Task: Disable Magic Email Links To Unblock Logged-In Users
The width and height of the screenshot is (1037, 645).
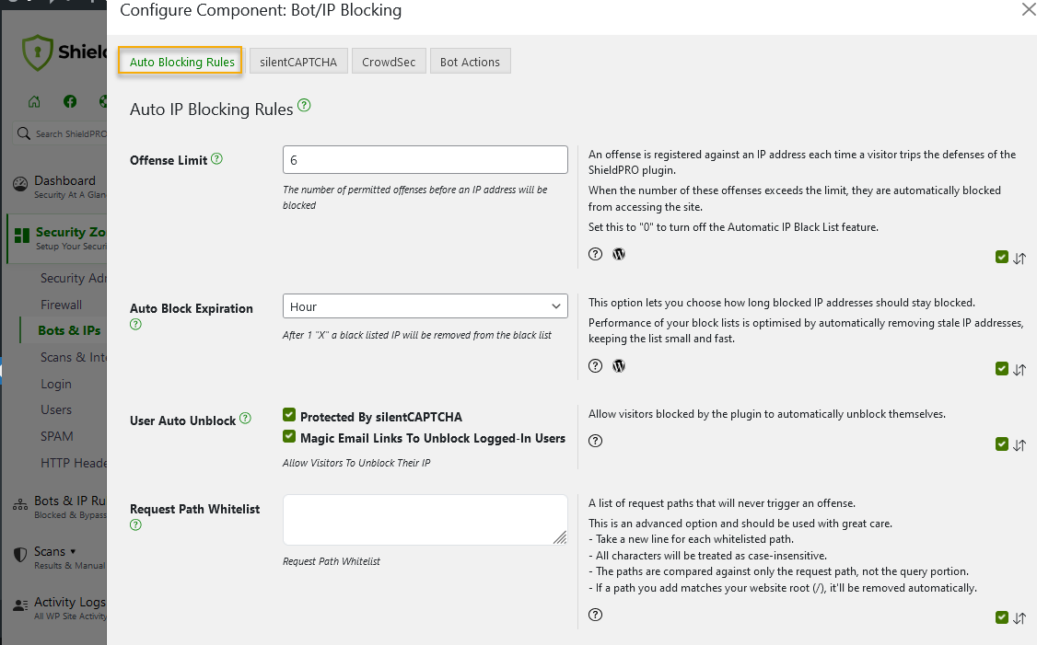Action: (289, 438)
